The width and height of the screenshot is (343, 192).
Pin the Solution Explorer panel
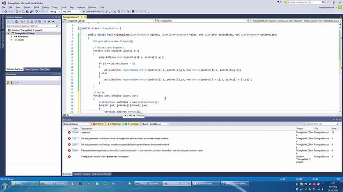pyautogui.click(x=56, y=17)
